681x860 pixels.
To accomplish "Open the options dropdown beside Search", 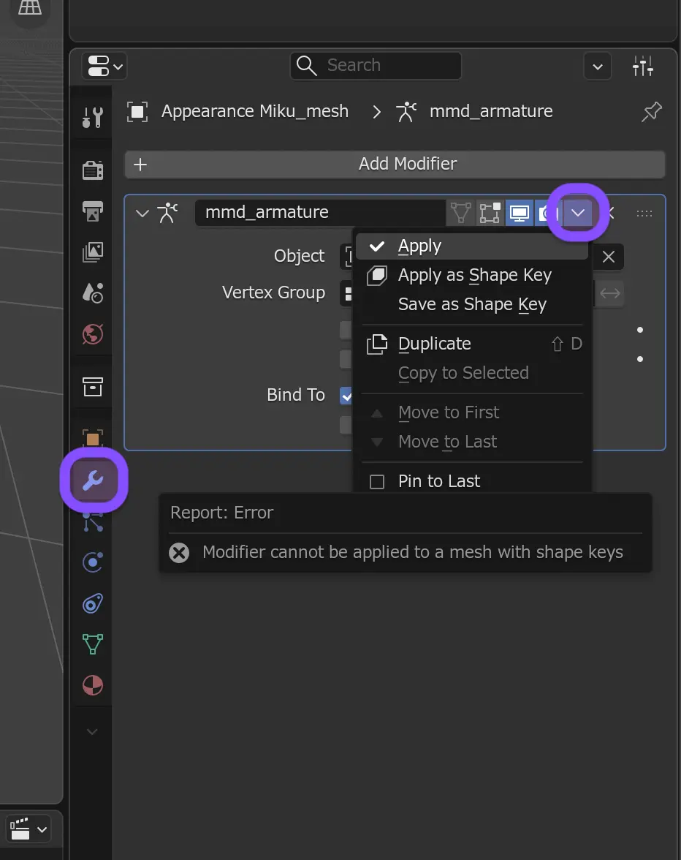I will (598, 67).
